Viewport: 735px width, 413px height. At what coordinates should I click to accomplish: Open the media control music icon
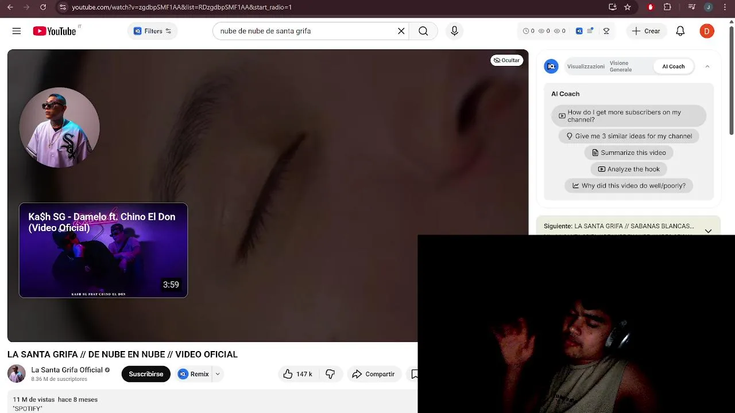point(692,7)
